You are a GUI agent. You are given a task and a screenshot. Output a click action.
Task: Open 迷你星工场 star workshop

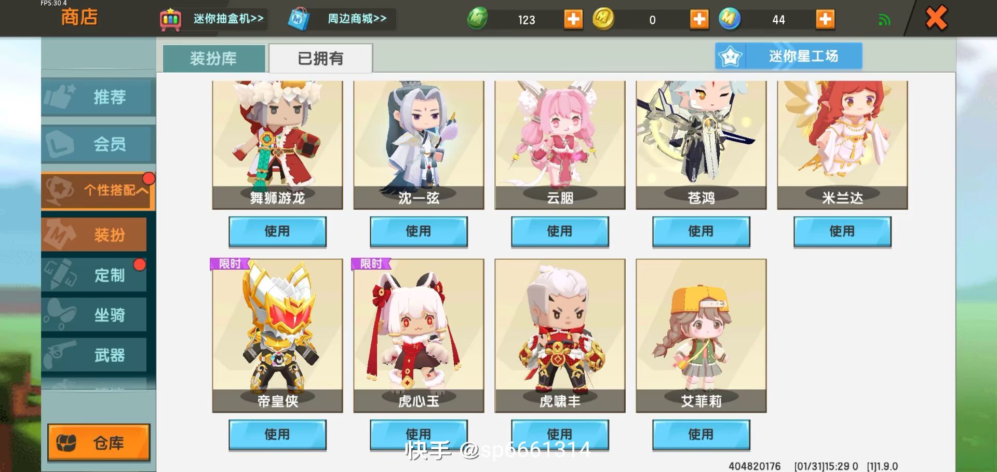click(x=788, y=56)
